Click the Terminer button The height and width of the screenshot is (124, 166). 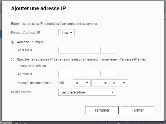(102, 110)
